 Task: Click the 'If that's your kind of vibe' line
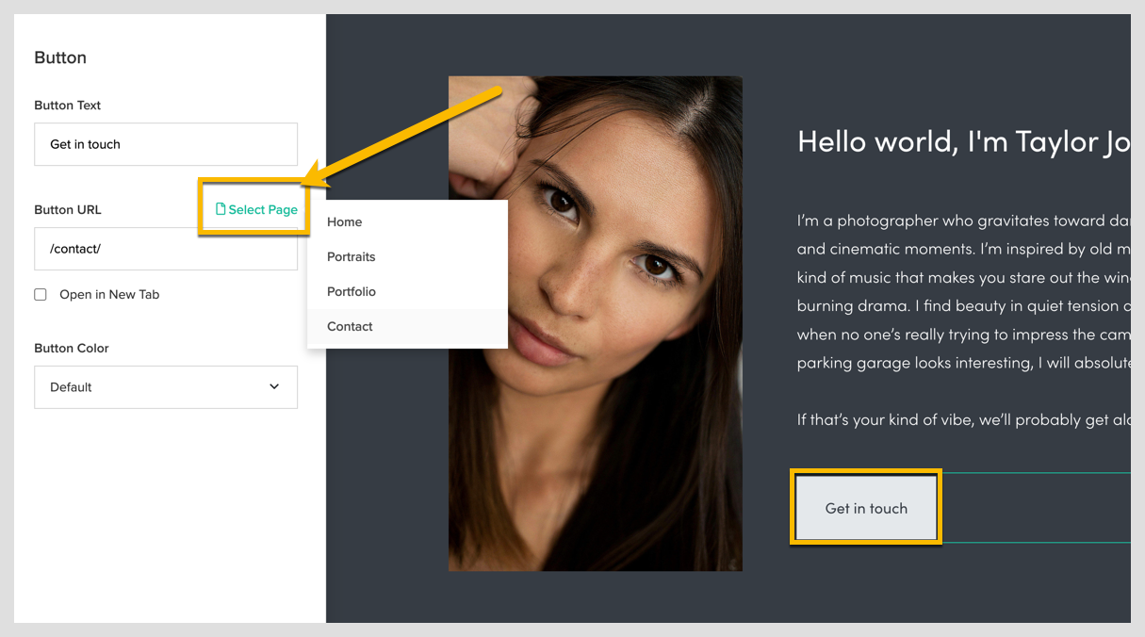(x=963, y=419)
